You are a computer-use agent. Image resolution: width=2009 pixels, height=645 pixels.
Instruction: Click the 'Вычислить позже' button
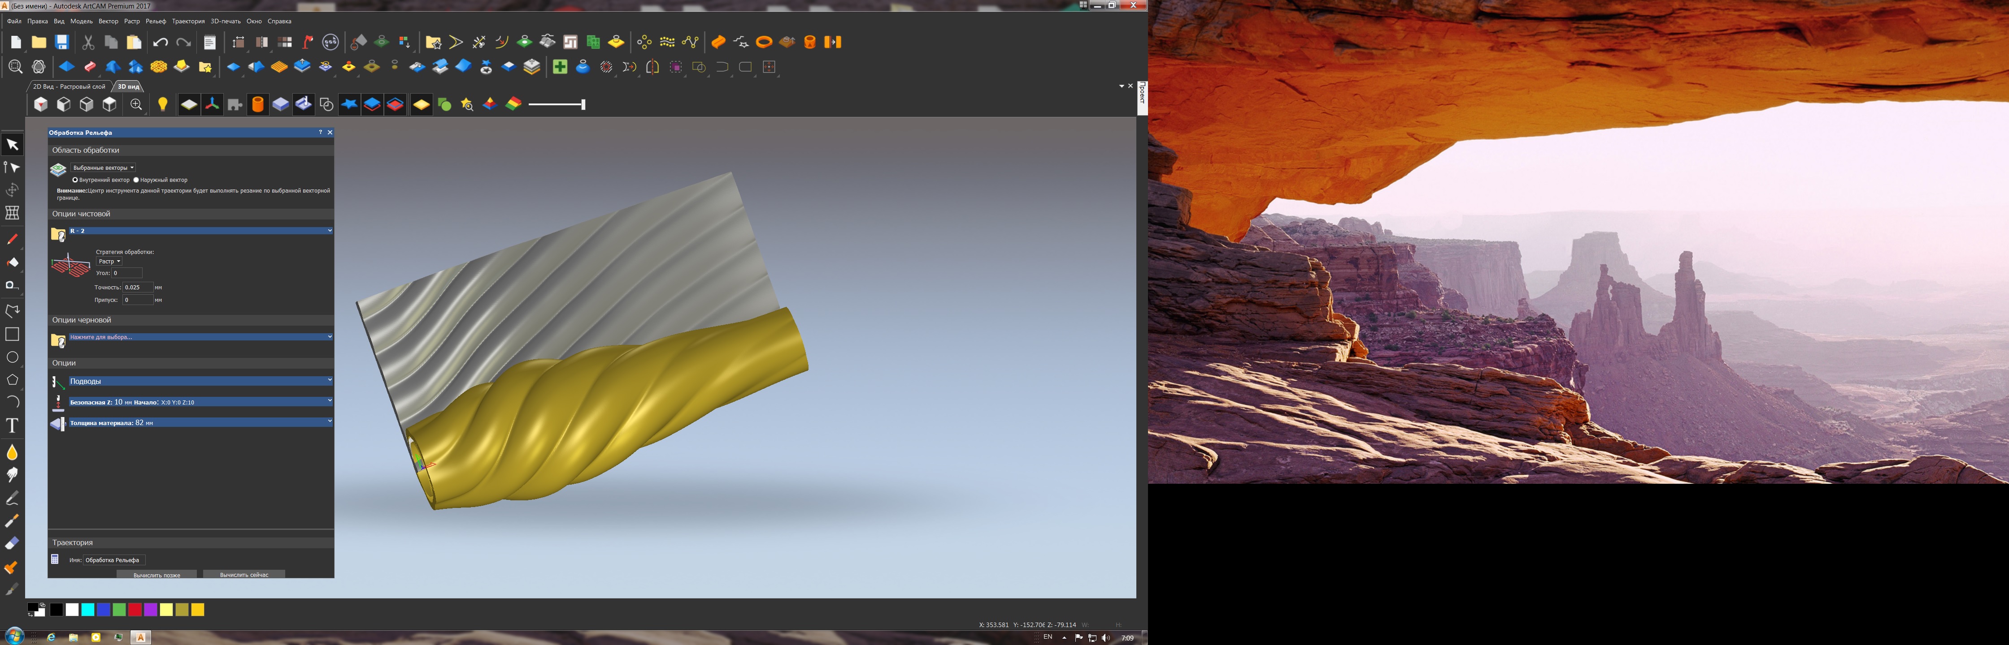[x=157, y=575]
